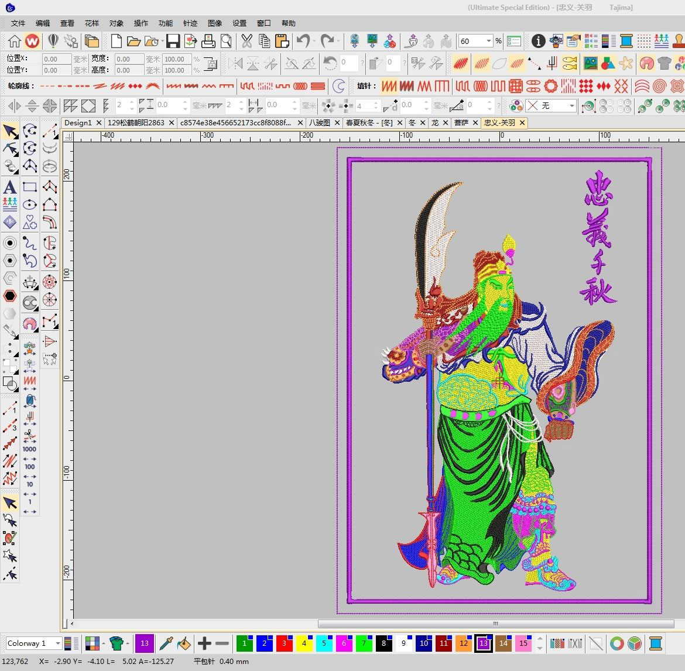The image size is (685, 671).
Task: Select color swatch 8 black
Action: [x=383, y=643]
